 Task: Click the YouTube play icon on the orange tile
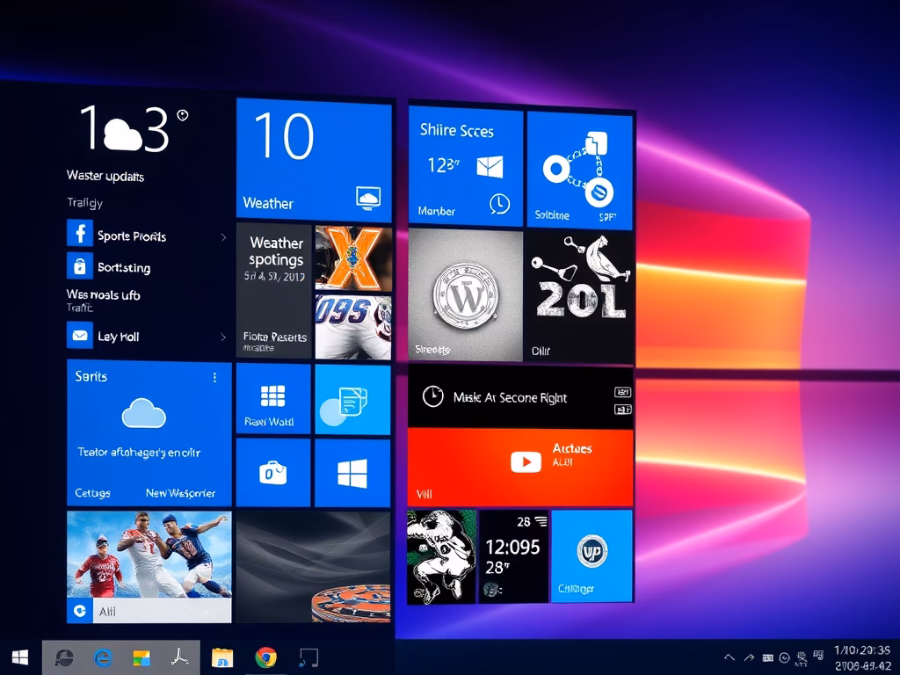(x=526, y=460)
